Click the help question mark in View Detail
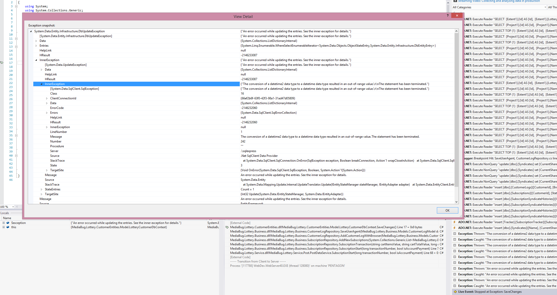The width and height of the screenshot is (557, 295). (448, 15)
